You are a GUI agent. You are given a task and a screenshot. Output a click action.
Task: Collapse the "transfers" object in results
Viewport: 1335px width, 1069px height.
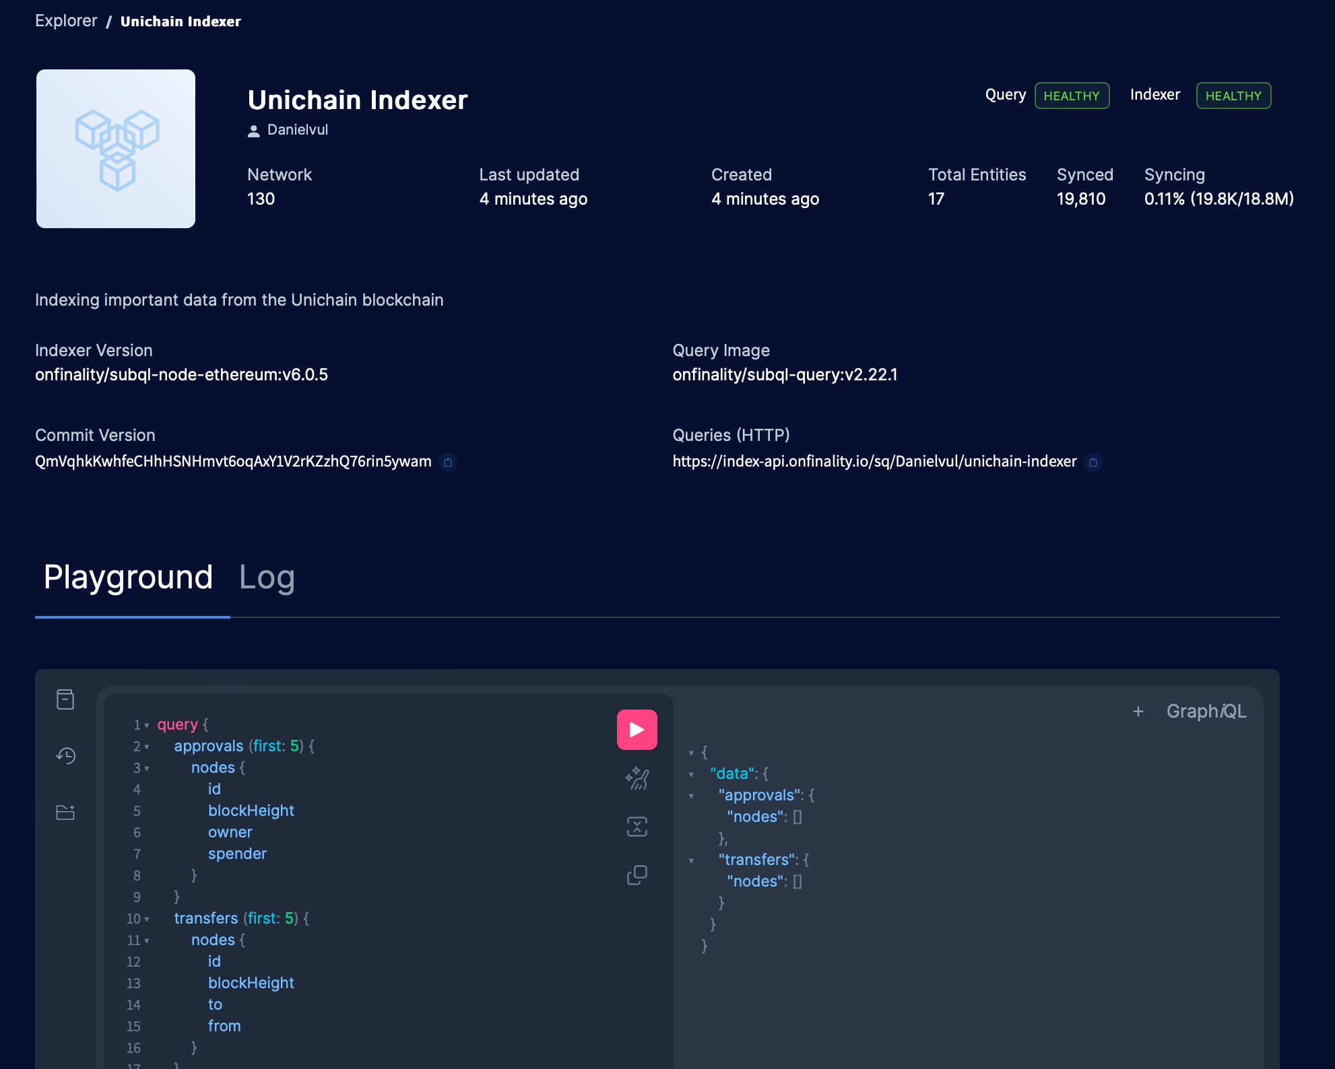pos(691,861)
